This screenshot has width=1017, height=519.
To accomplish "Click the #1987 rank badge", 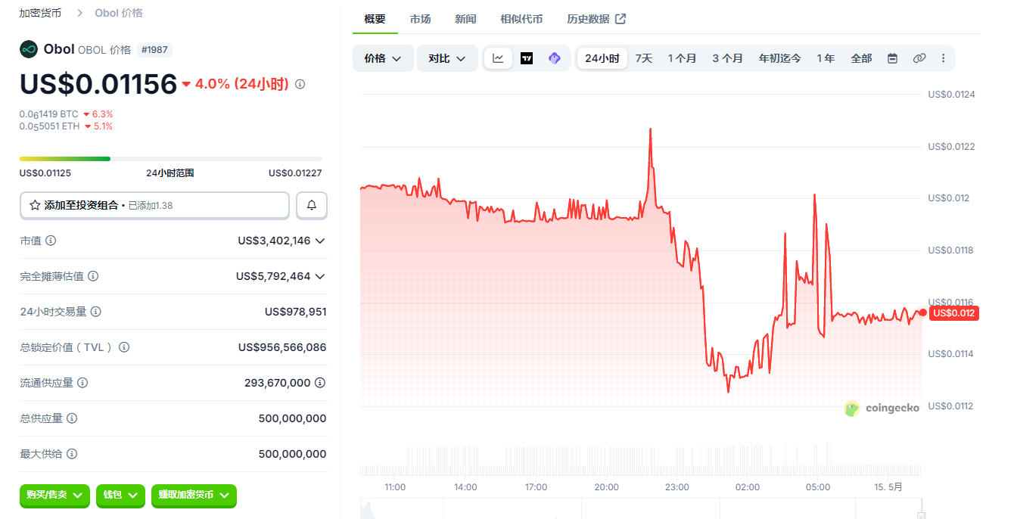I will (x=154, y=50).
